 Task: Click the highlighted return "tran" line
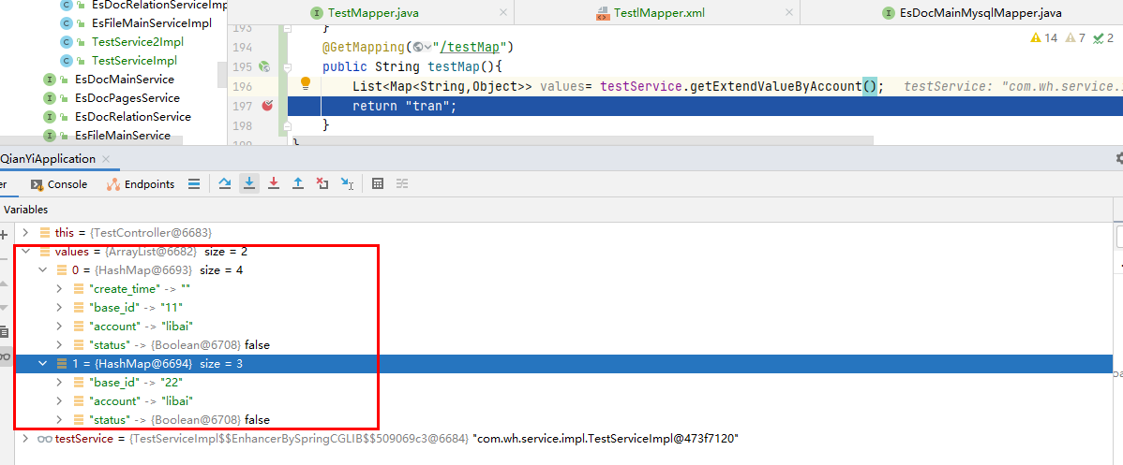point(704,106)
